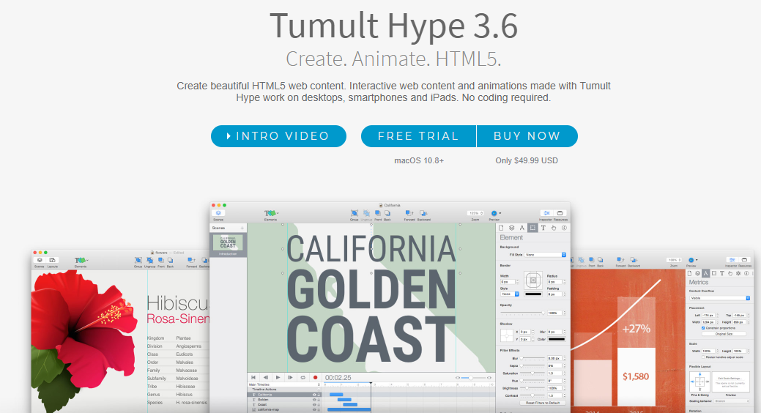Play the Intro Video
Image resolution: width=761 pixels, height=413 pixels.
pos(278,136)
